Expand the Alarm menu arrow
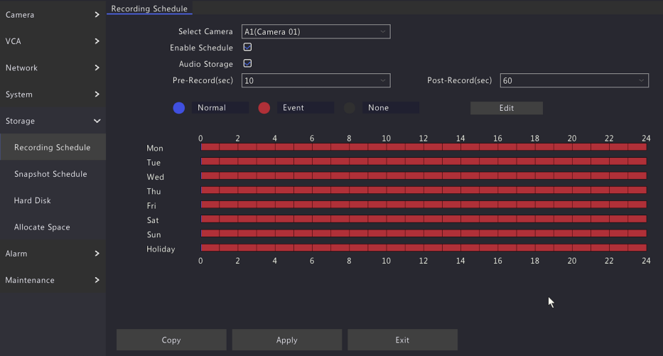Image resolution: width=663 pixels, height=356 pixels. 97,254
